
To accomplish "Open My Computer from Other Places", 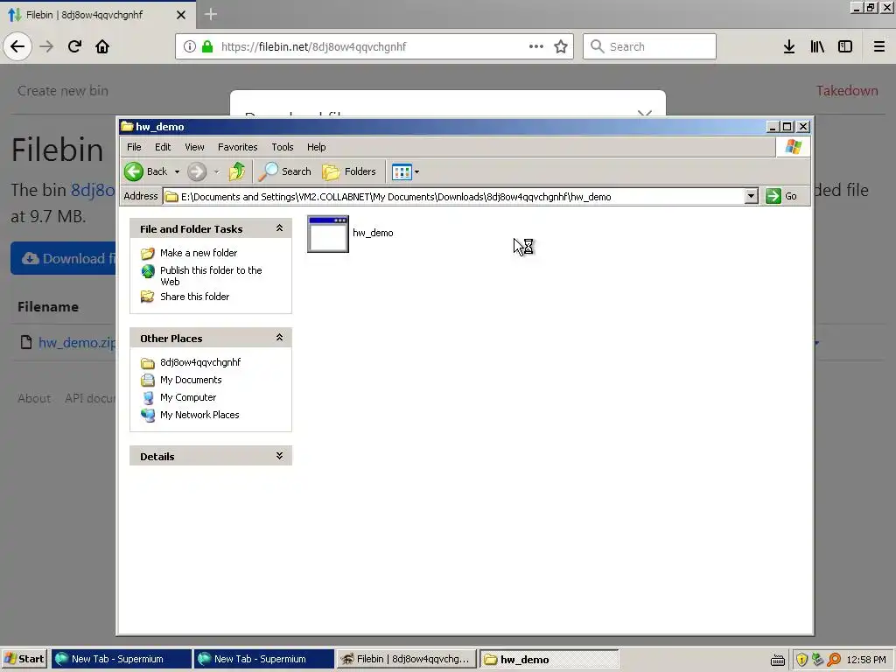I will (x=188, y=397).
